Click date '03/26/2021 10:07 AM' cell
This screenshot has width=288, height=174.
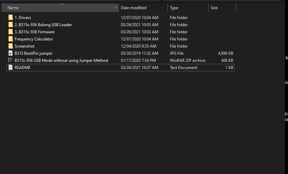(140, 68)
